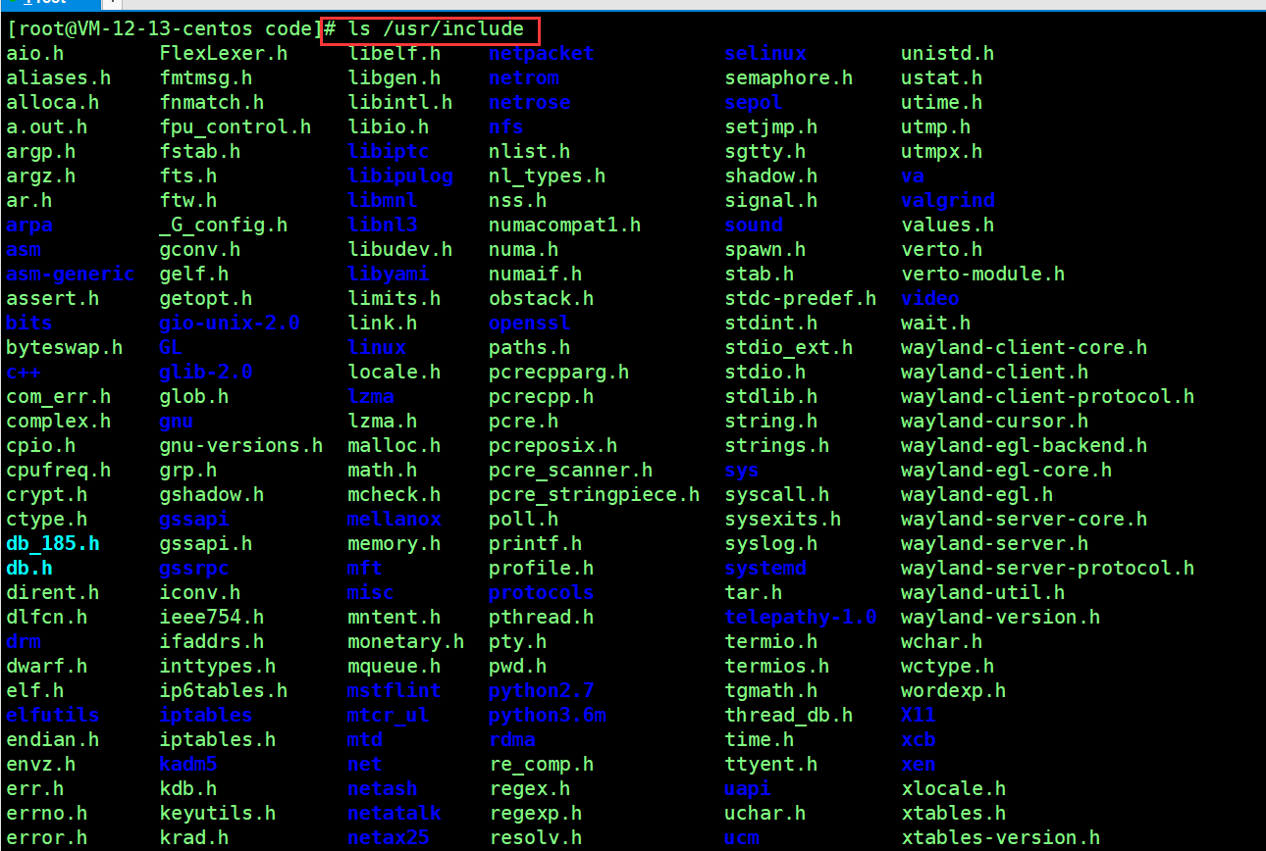Click the mstflint directory name
Viewport: 1266px width, 851px height.
point(394,691)
